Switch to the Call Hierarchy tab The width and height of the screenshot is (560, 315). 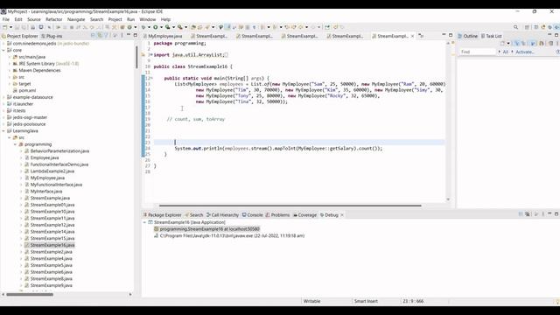pyautogui.click(x=222, y=215)
